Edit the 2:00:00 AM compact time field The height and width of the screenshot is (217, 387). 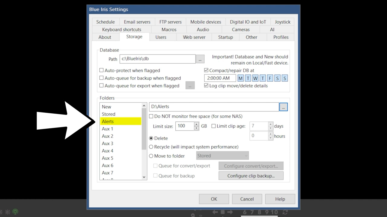tap(220, 78)
